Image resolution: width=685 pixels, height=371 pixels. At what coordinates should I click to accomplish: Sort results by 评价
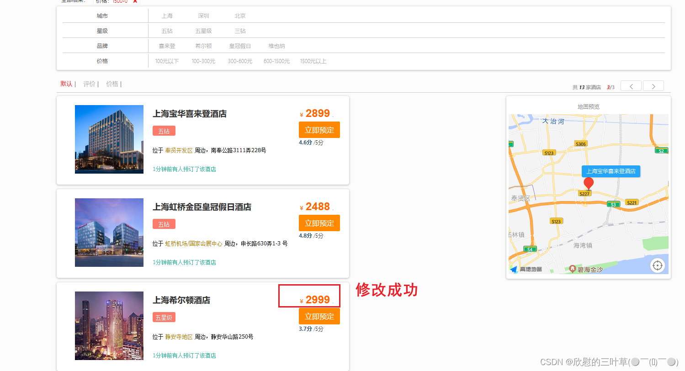pos(90,84)
